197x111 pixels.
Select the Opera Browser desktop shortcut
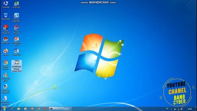(16, 29)
